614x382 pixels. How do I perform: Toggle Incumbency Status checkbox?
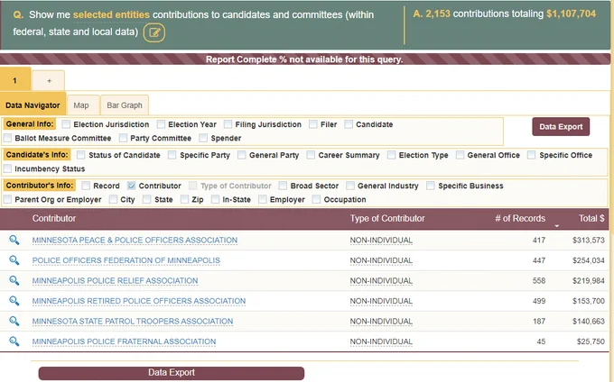coord(7,168)
